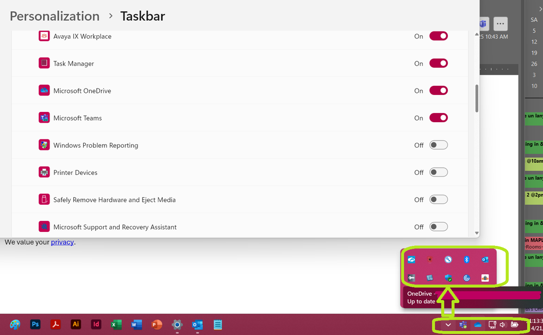Click the Support and Recovery Assistant icon
This screenshot has width=543, height=335.
pyautogui.click(x=44, y=226)
